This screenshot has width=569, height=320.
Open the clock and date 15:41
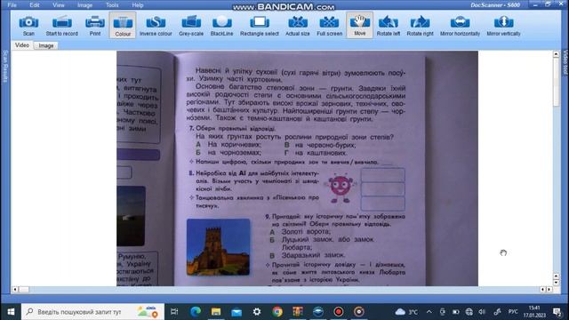click(x=534, y=312)
